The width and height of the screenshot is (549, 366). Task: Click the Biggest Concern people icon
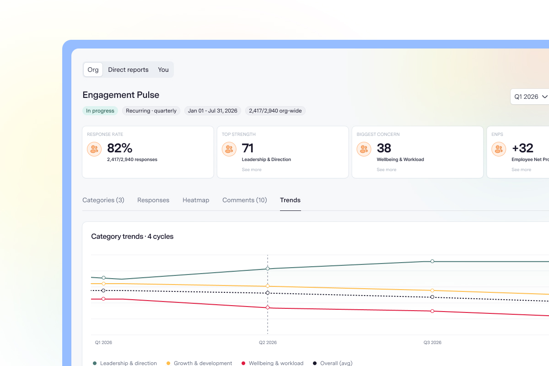[x=364, y=149]
